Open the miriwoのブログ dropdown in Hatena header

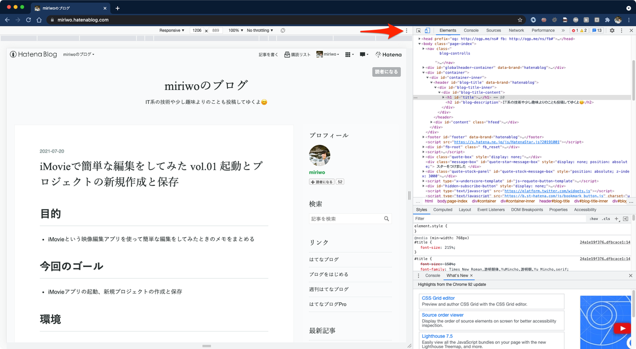point(78,55)
